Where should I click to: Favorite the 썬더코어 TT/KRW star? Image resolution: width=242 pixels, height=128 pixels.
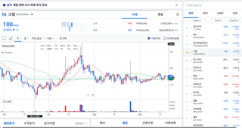[x=187, y=28]
